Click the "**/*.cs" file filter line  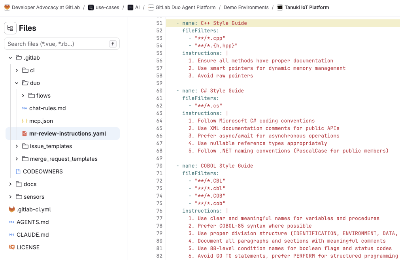pyautogui.click(x=206, y=106)
